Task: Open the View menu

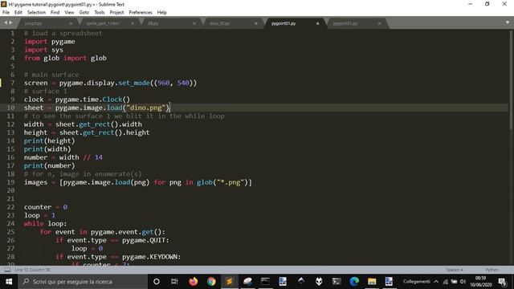Action: [x=69, y=13]
